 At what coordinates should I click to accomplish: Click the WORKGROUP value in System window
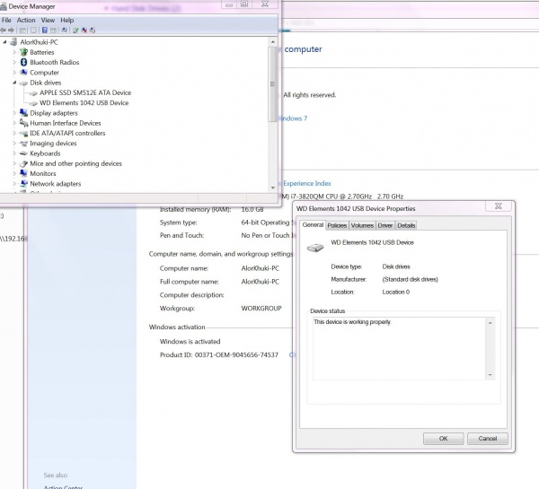(x=261, y=309)
